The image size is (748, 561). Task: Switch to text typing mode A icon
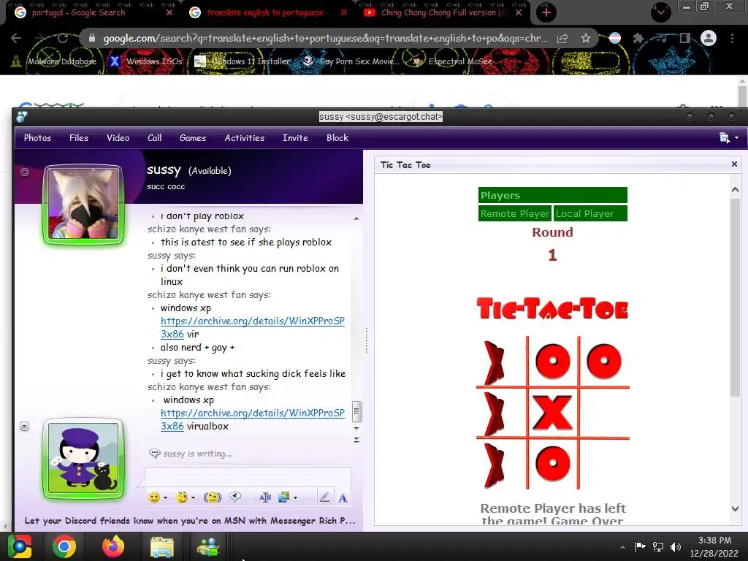pyautogui.click(x=343, y=498)
